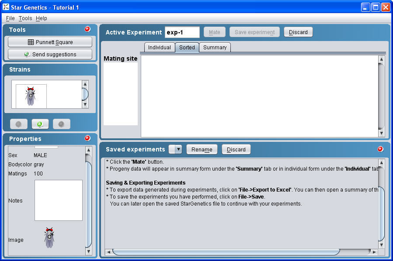
Task: Switch to the Individual tab
Action: pos(160,47)
